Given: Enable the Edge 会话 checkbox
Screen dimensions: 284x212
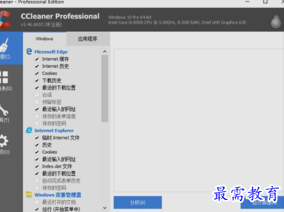Looking at the screenshot, I should pyautogui.click(x=37, y=94).
